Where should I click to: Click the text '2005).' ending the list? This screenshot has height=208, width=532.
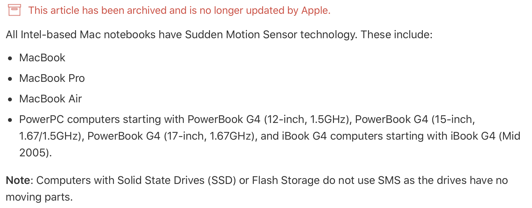click(35, 153)
